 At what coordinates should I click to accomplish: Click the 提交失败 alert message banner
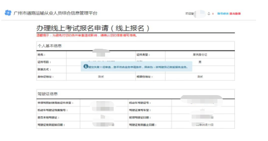coord(137,67)
